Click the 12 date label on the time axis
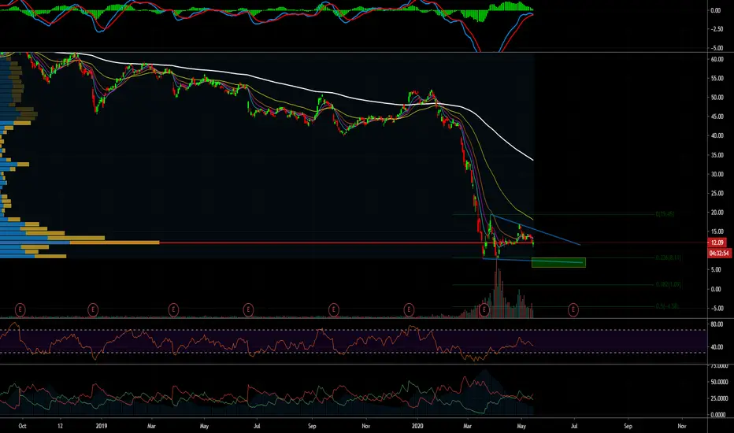 click(x=60, y=427)
